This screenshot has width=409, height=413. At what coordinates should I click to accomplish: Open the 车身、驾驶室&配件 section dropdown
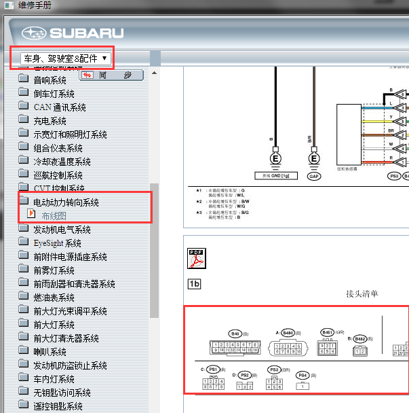pyautogui.click(x=66, y=58)
